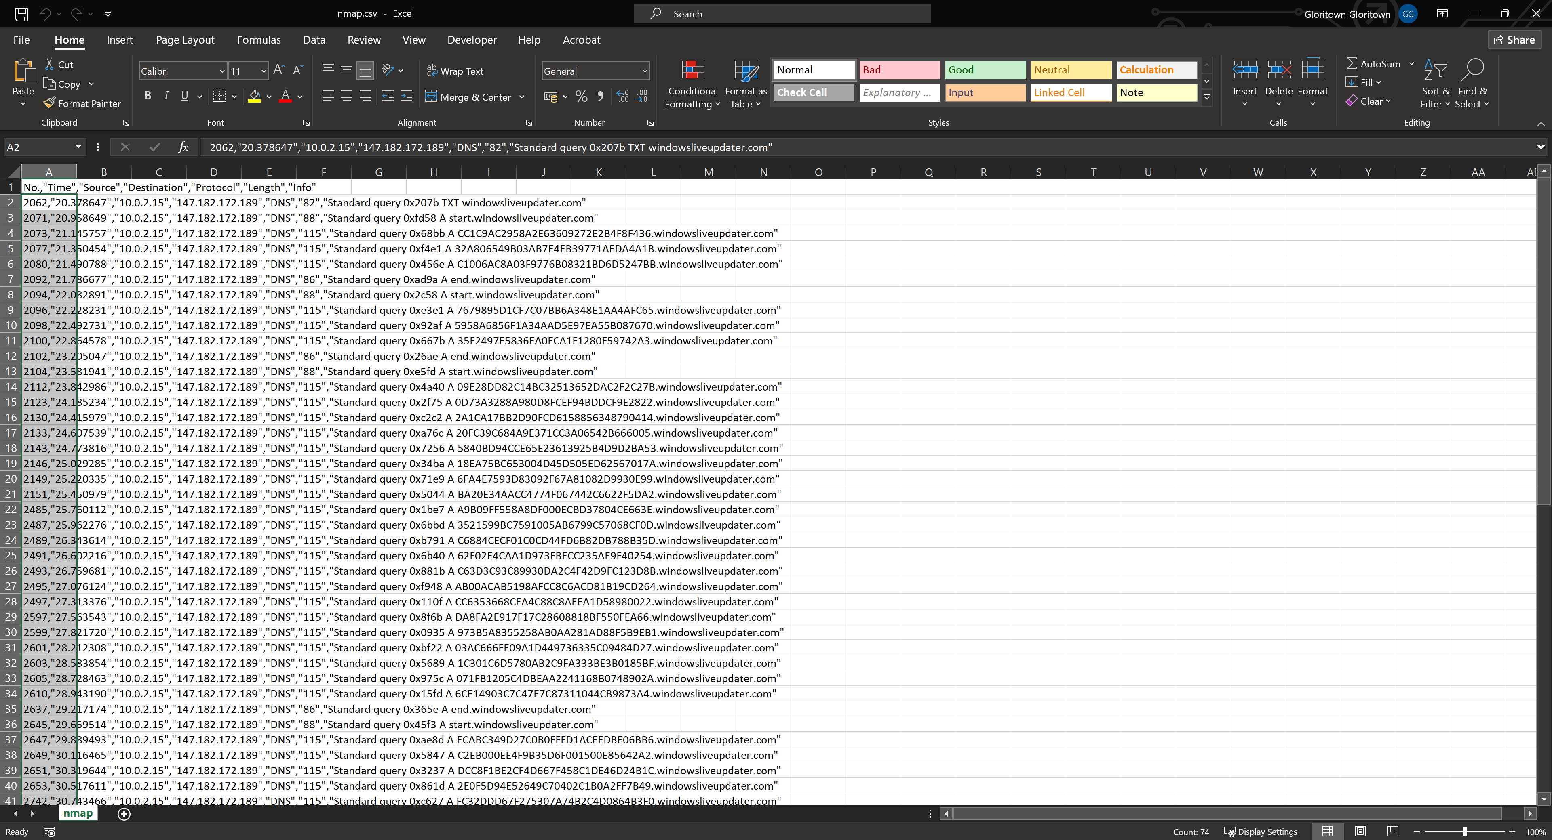This screenshot has width=1552, height=840.
Task: Open Conditional Formatting dropdown
Action: [692, 84]
